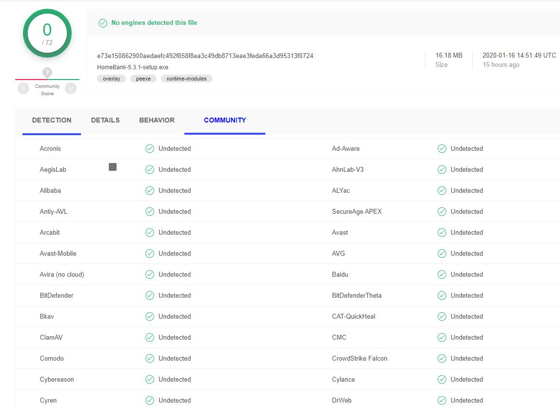Viewport: 560px width, 407px height.
Task: Switch to the COMMUNITY tab
Action: (225, 121)
